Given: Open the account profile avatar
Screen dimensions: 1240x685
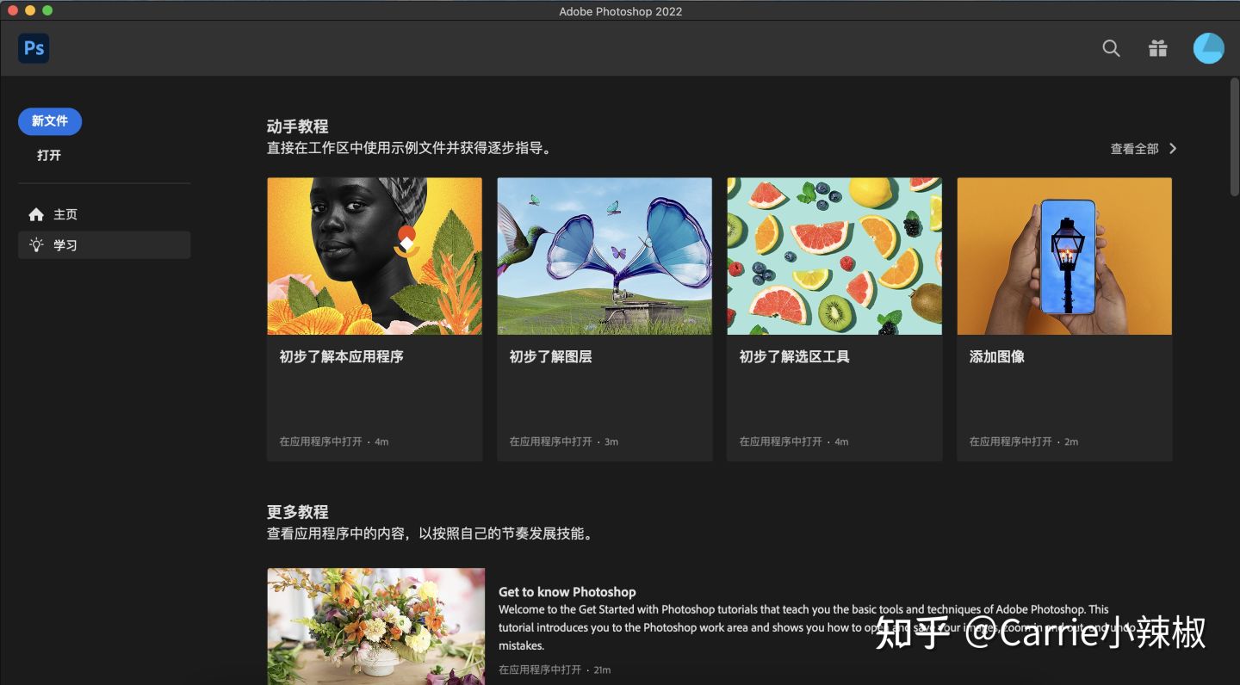Looking at the screenshot, I should [x=1208, y=48].
